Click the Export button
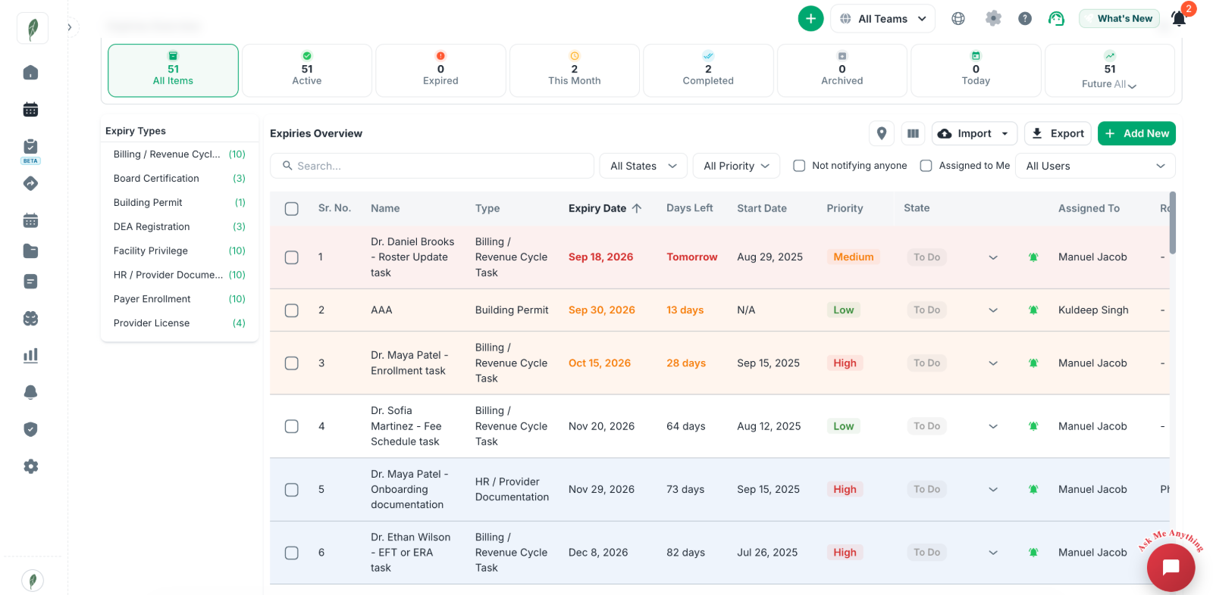The image size is (1213, 595). pyautogui.click(x=1058, y=133)
